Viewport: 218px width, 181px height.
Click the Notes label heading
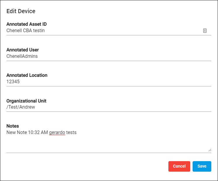click(x=13, y=126)
